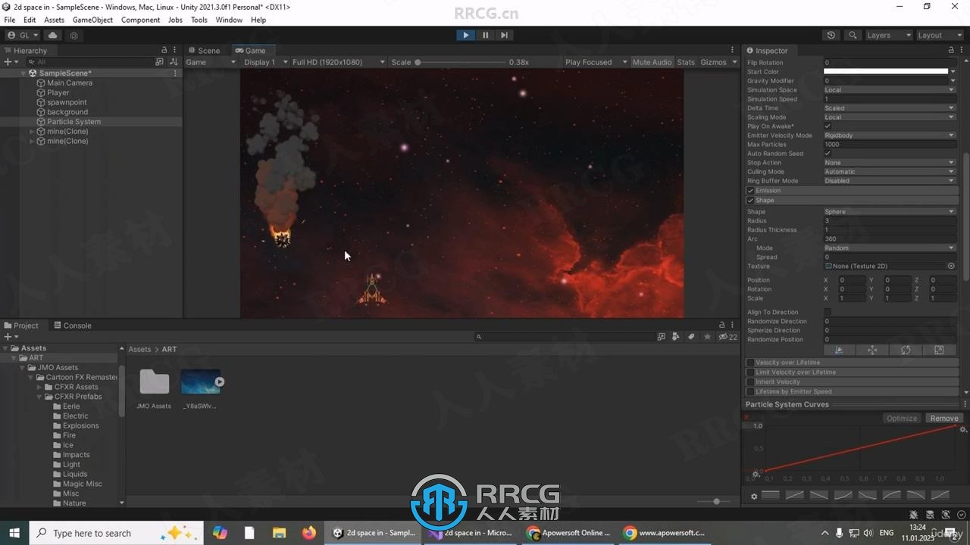This screenshot has width=970, height=545.
Task: Collapse the SampleScene root arrow
Action: point(23,73)
